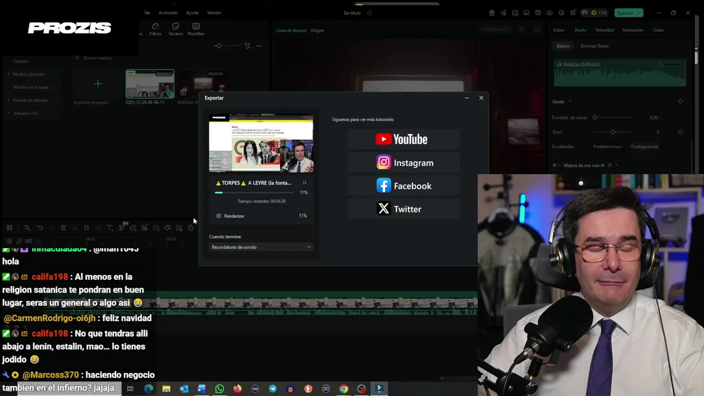Image resolution: width=704 pixels, height=396 pixels.
Task: Click the color palette icon in timeline toolbar
Action: [x=168, y=228]
